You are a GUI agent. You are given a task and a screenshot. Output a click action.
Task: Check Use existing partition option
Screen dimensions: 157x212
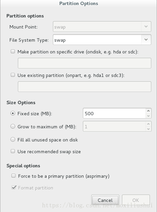[x=13, y=75]
